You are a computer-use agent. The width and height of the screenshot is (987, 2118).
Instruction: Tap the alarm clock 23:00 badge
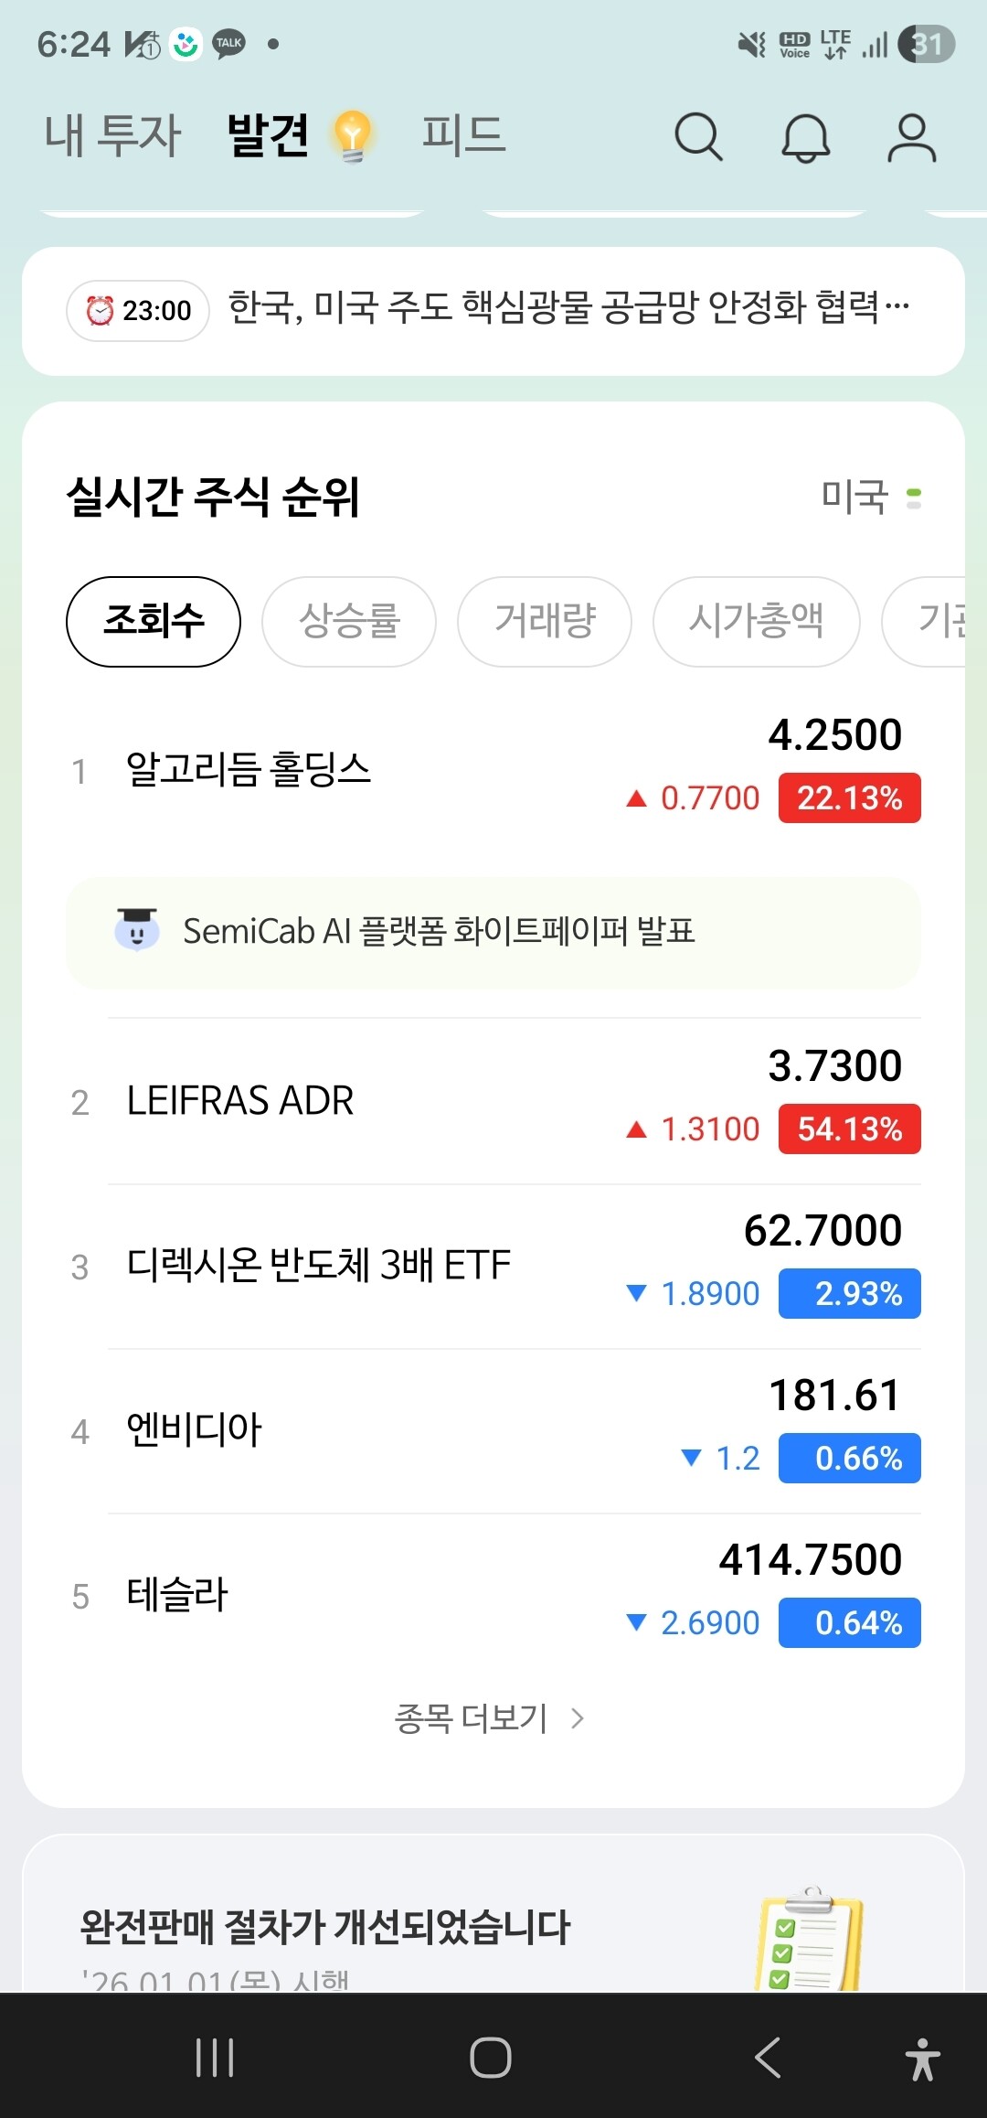click(138, 311)
